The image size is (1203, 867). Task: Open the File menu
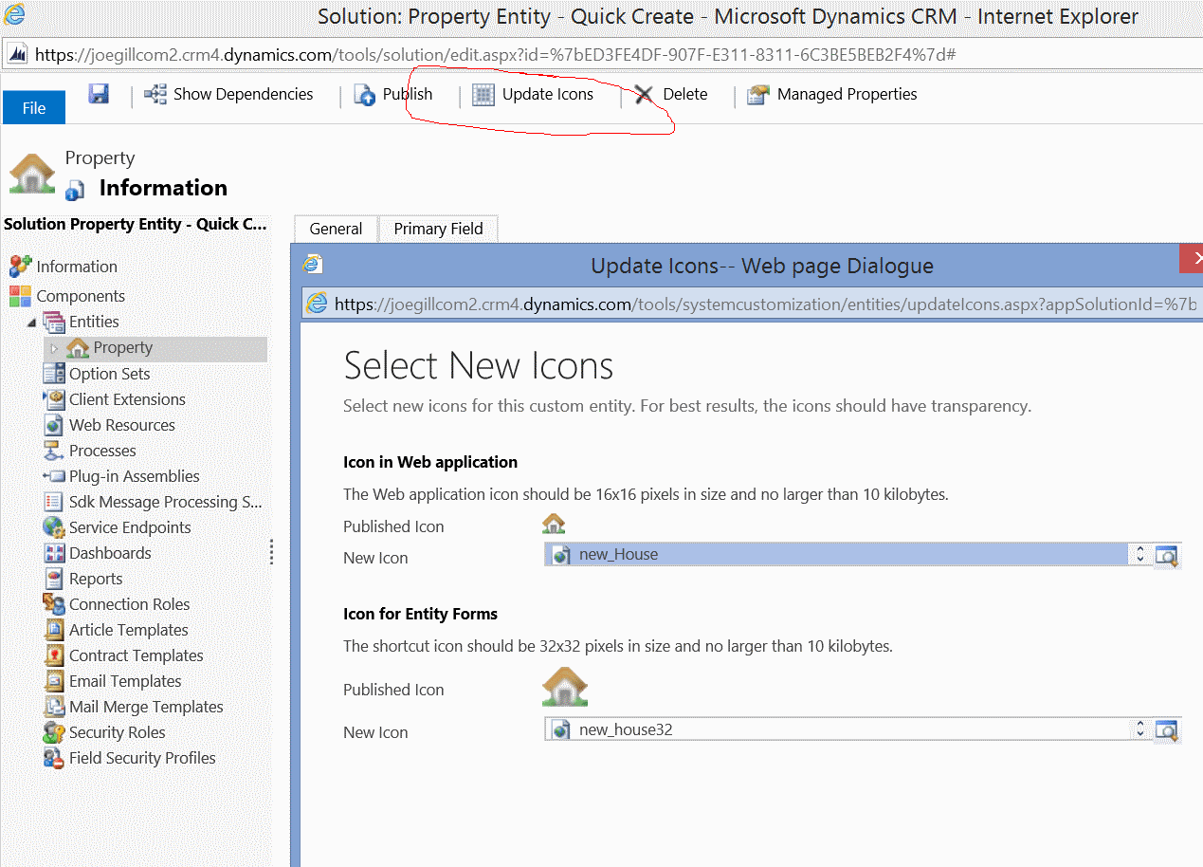click(33, 107)
